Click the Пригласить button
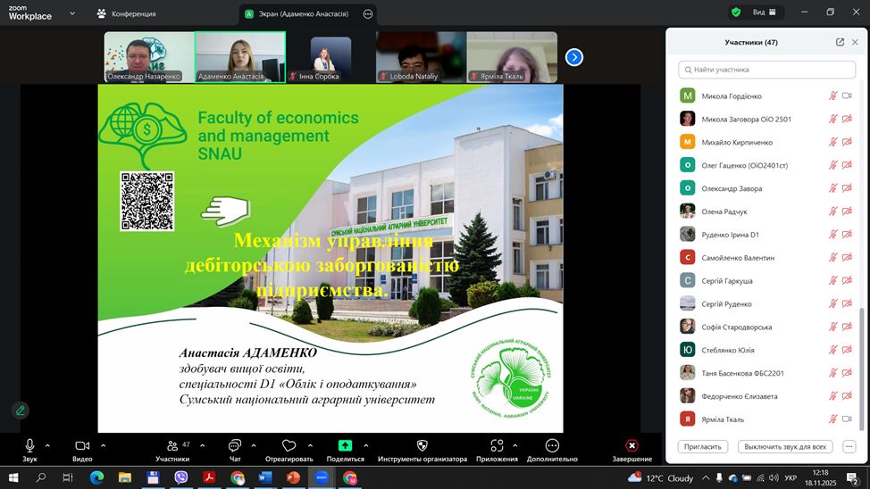 coord(704,446)
